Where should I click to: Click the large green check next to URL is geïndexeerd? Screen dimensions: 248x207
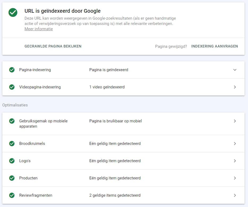tap(13, 12)
